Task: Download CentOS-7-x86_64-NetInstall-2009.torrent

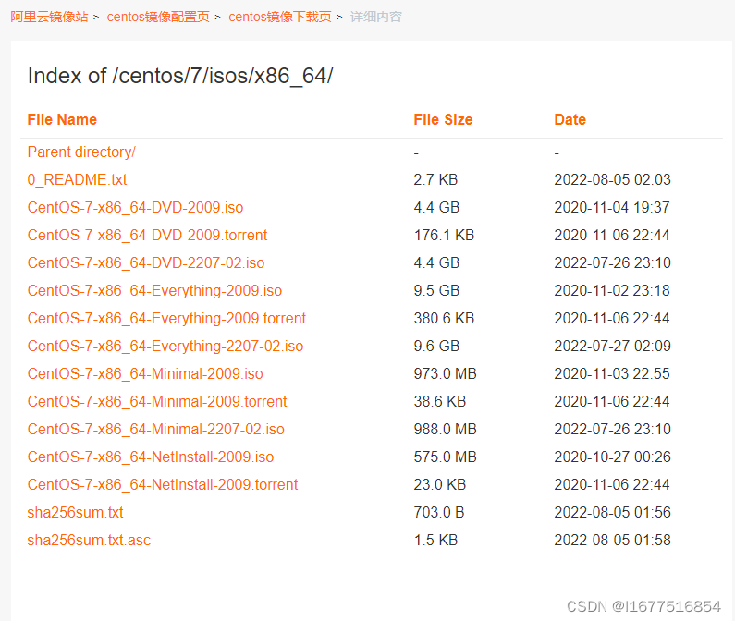Action: tap(163, 484)
